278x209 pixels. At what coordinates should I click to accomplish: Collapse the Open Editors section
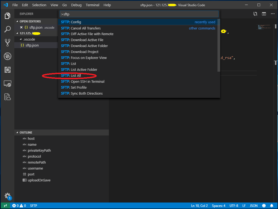(17, 21)
